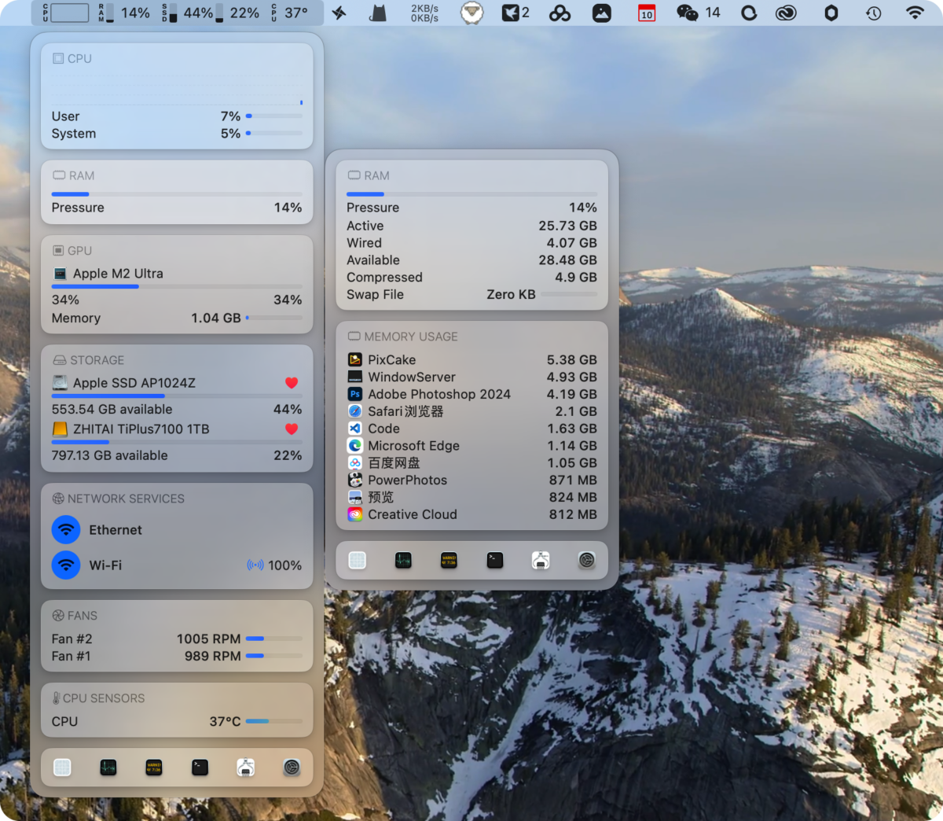
Task: Open the 2KB/s network speed menu bar item
Action: [424, 13]
